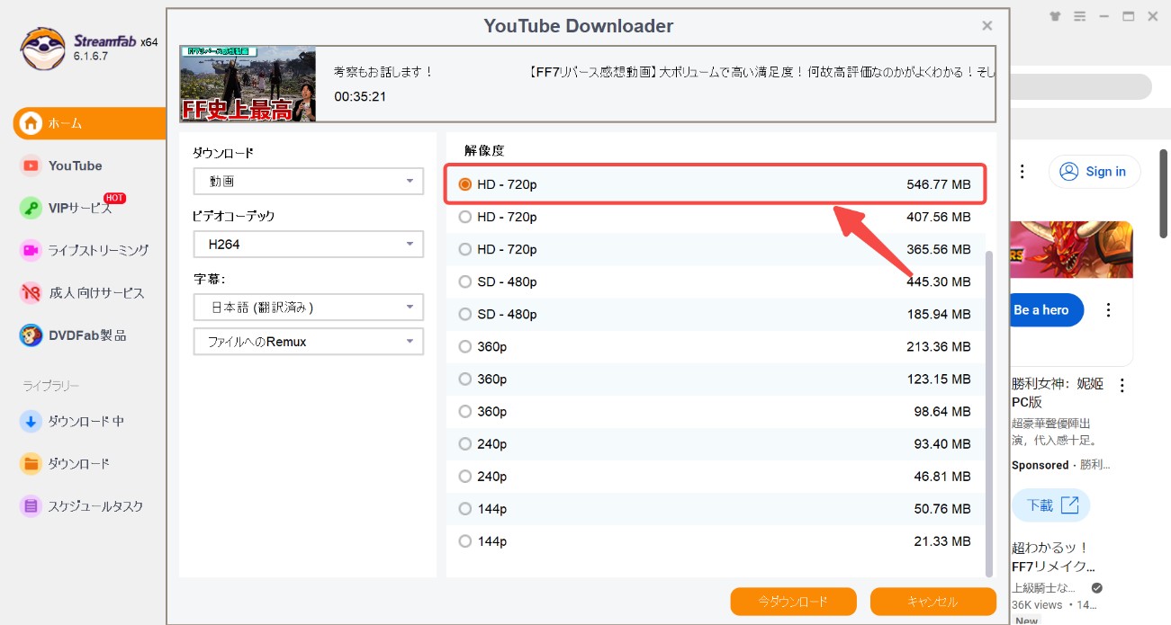
Task: Click the 36K views text
Action: point(1037,605)
